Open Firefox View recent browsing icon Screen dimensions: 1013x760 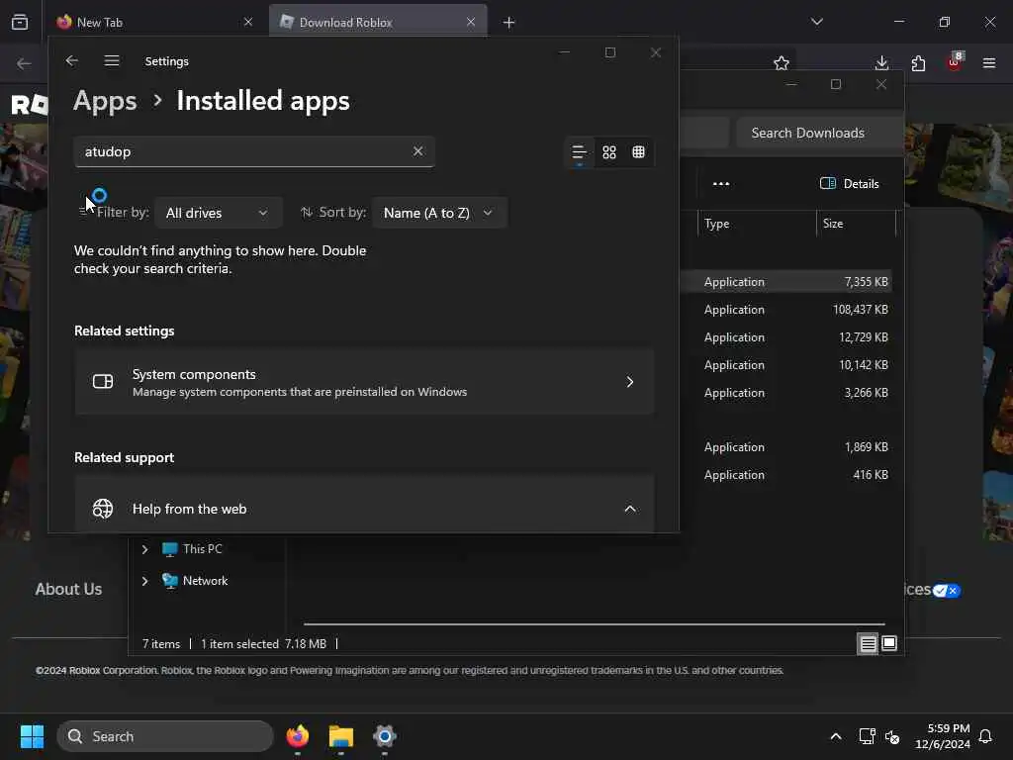pos(20,22)
